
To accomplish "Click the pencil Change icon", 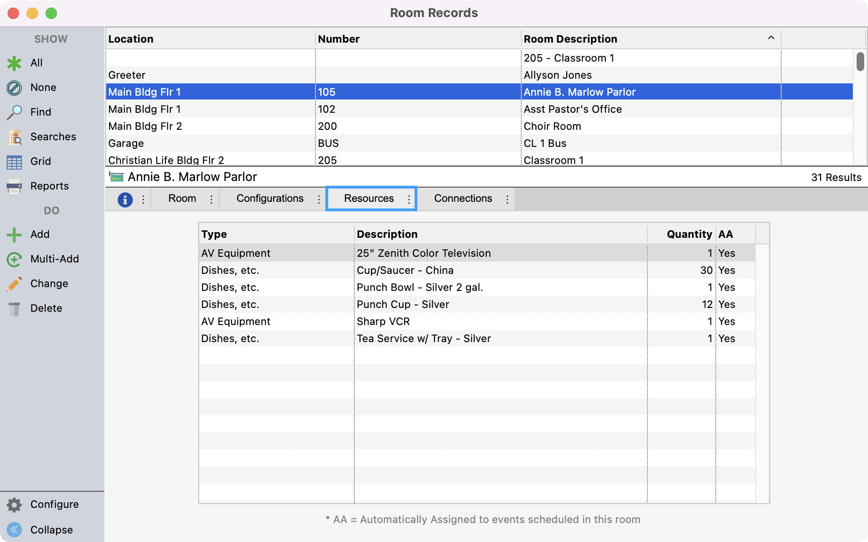I will pyautogui.click(x=14, y=284).
